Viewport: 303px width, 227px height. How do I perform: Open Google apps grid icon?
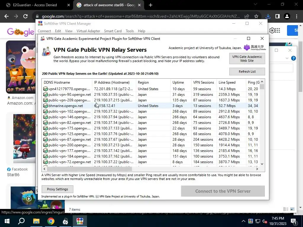pyautogui.click(x=278, y=30)
